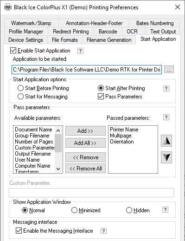This screenshot has width=185, height=241.
Task: Select Computer Name in available parameters
Action: tap(32, 166)
